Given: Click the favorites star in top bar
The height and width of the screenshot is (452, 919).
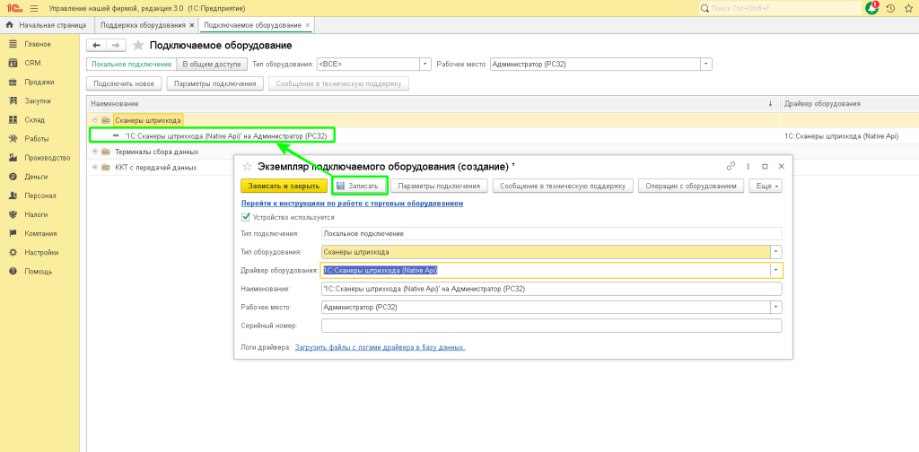Looking at the screenshot, I should click(906, 8).
